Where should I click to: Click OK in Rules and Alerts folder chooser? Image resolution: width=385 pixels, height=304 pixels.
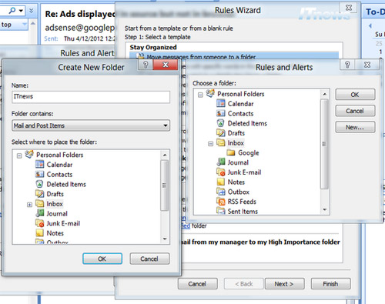pyautogui.click(x=355, y=95)
